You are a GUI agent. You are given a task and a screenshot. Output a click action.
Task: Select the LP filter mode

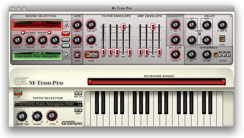pyautogui.click(x=87, y=55)
